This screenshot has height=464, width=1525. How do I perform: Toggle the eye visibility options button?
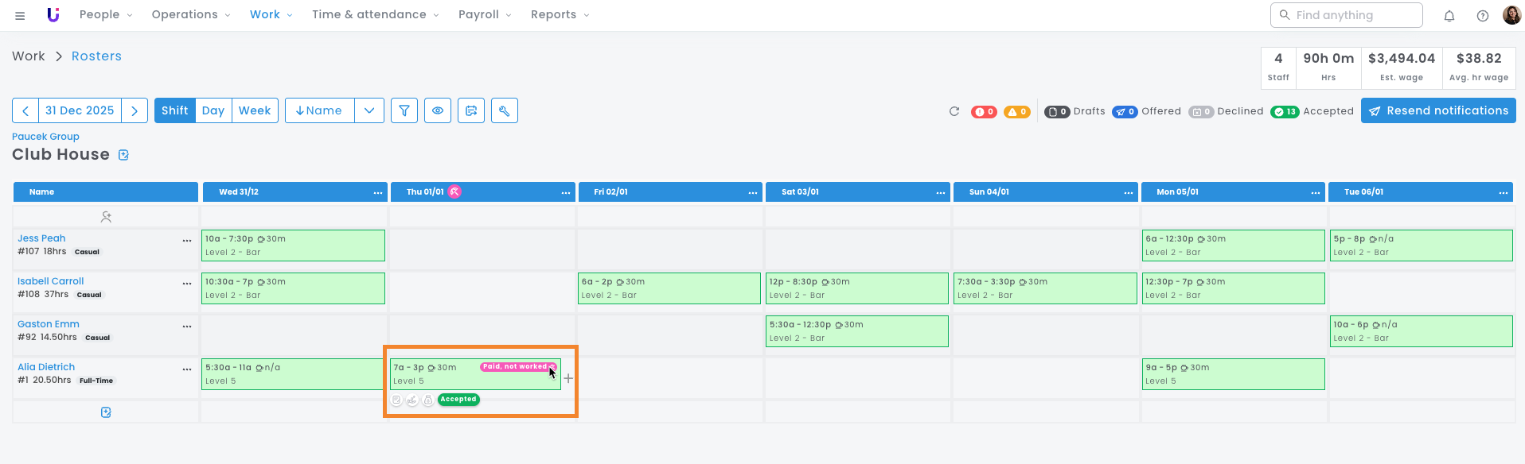click(x=438, y=110)
